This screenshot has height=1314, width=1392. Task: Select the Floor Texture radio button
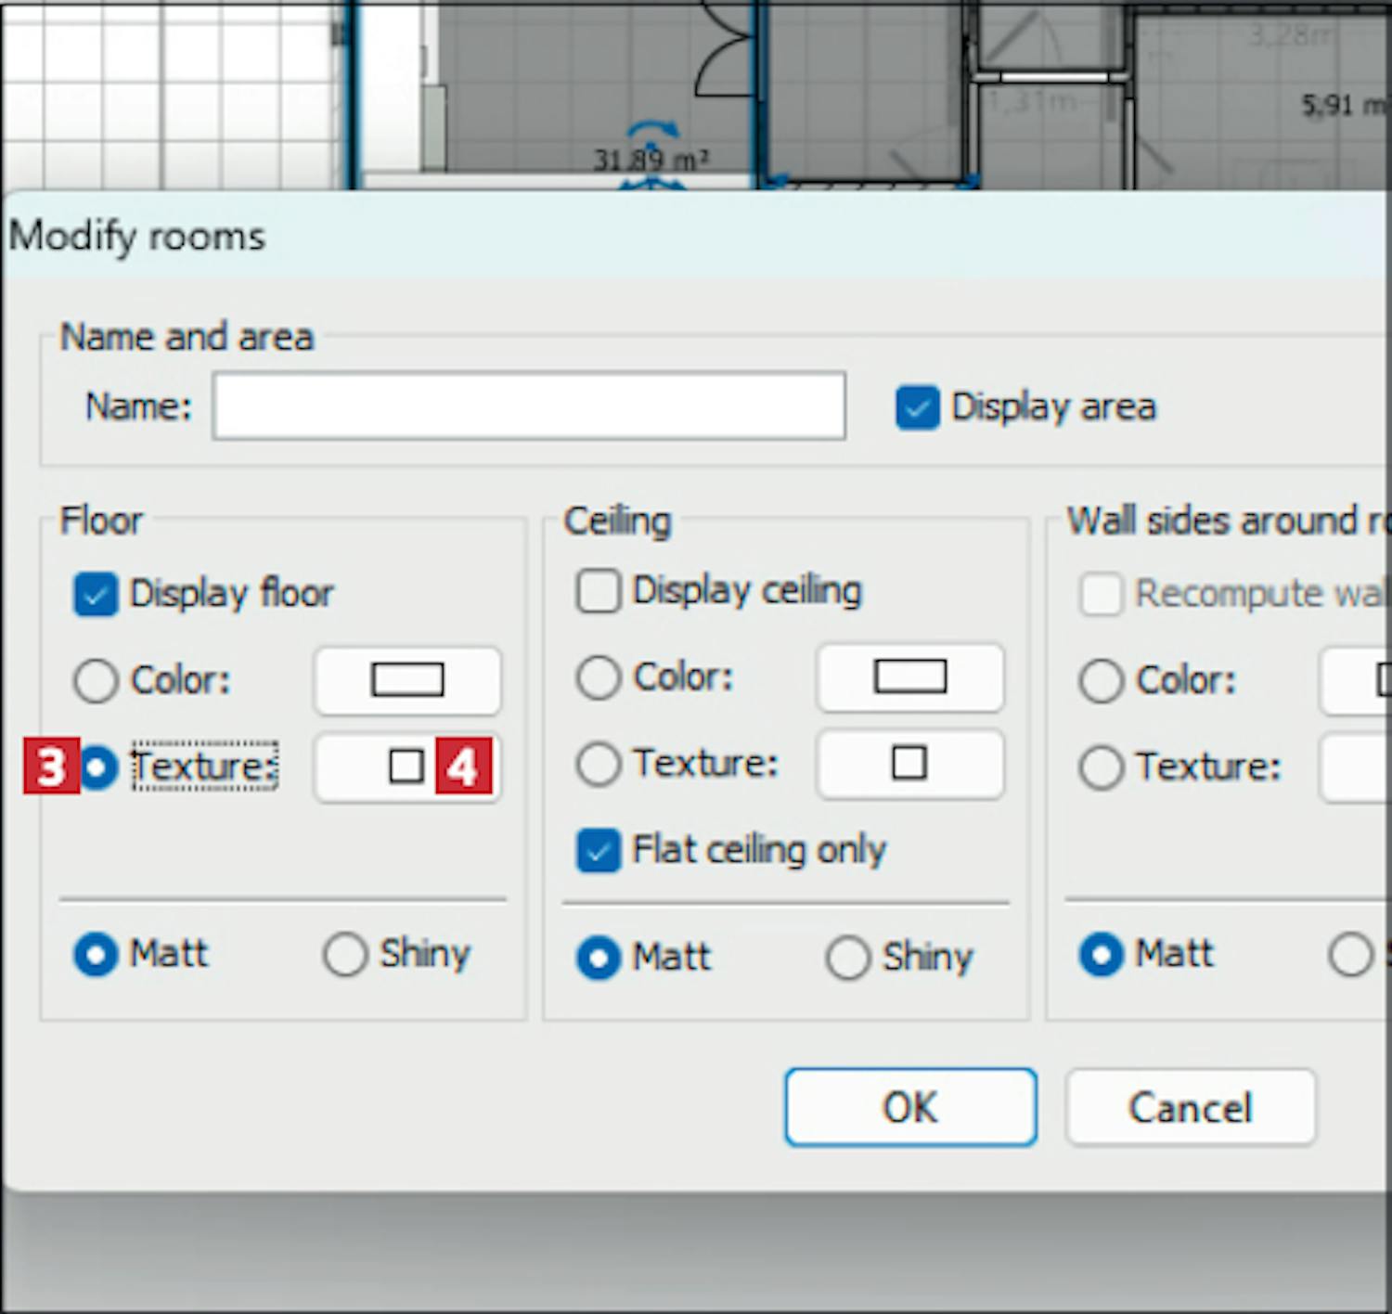(x=98, y=767)
